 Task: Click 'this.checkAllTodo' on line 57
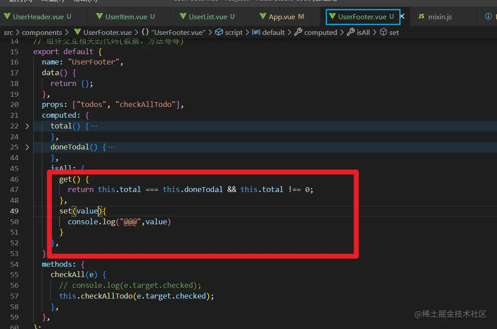click(96, 296)
